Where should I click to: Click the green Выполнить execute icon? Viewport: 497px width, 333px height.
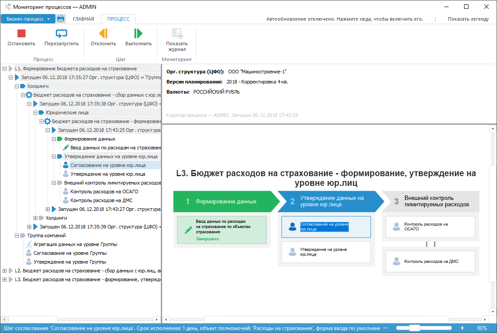click(x=138, y=33)
